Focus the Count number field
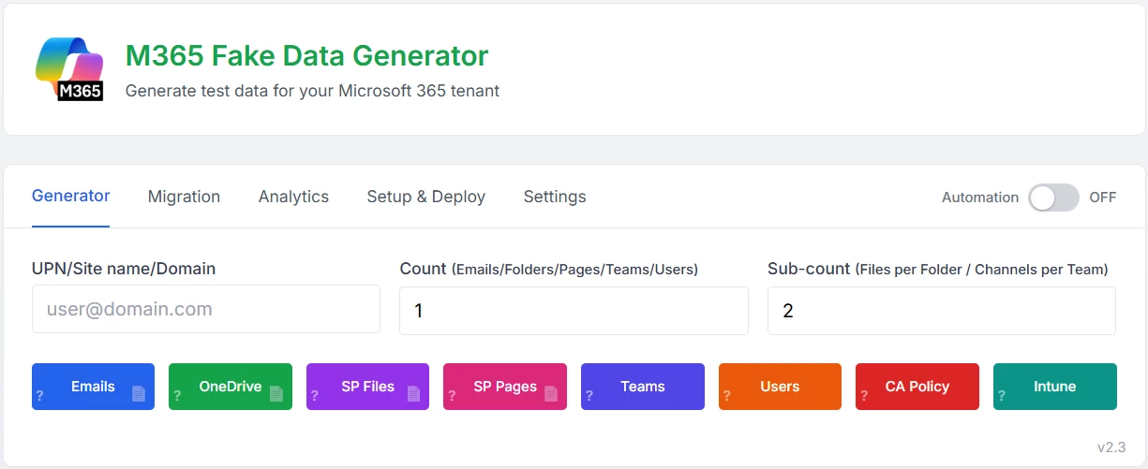This screenshot has width=1148, height=469. 574,311
